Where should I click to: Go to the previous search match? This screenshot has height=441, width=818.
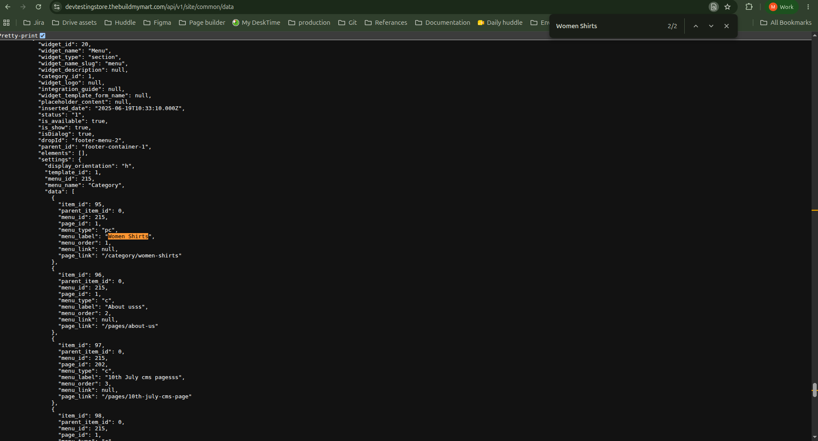696,26
